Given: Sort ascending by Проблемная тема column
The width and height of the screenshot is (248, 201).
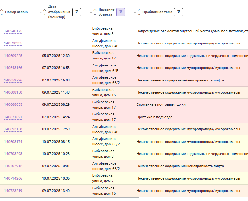Looking at the screenshot, I should (139, 10).
